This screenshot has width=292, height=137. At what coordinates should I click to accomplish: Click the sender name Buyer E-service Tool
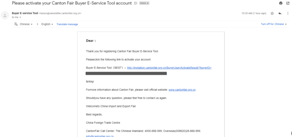[25, 13]
